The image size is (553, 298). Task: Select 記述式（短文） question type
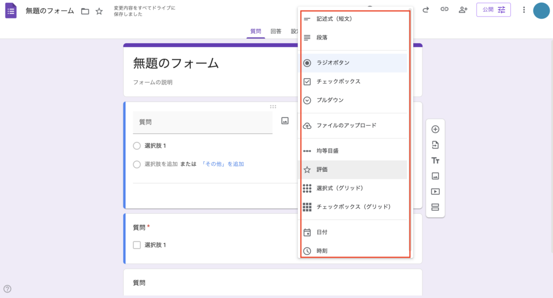pos(354,19)
